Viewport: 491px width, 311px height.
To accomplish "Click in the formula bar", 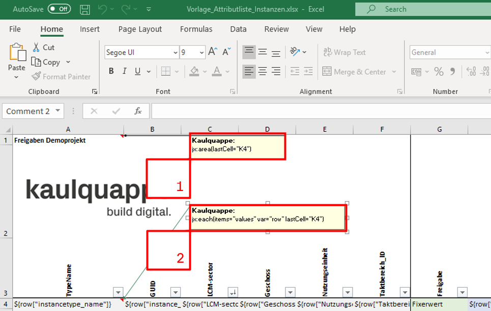I will pyautogui.click(x=321, y=111).
